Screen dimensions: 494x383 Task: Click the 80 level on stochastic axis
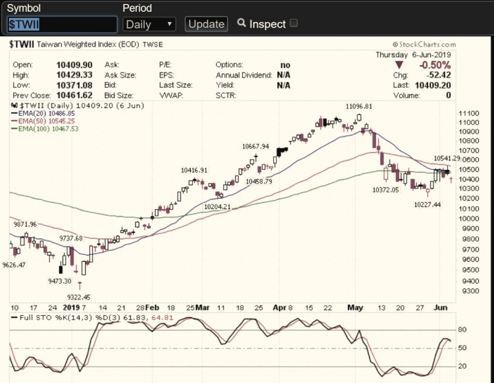pyautogui.click(x=462, y=330)
